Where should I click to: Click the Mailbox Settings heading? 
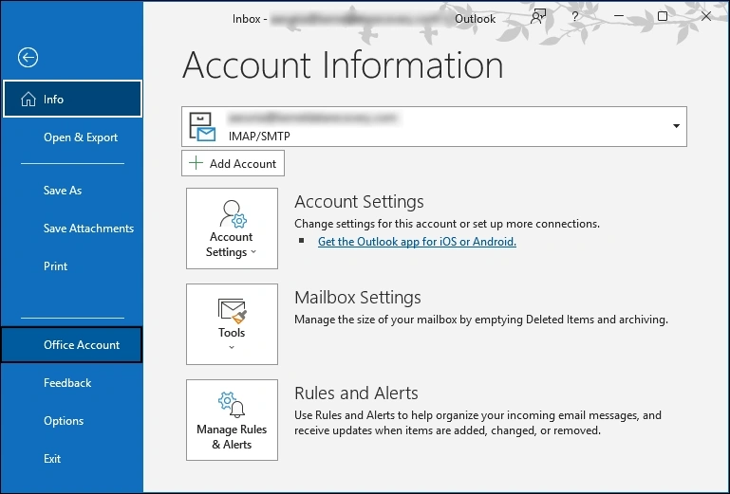pyautogui.click(x=358, y=297)
